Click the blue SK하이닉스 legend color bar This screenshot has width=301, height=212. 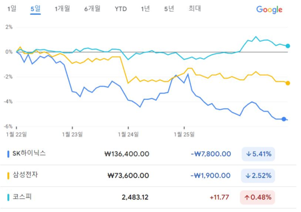[8, 154]
